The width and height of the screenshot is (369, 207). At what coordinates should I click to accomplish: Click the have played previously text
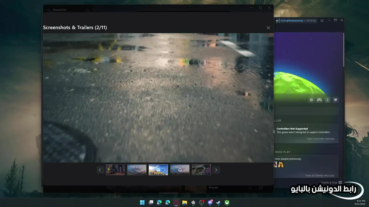[x=288, y=159]
